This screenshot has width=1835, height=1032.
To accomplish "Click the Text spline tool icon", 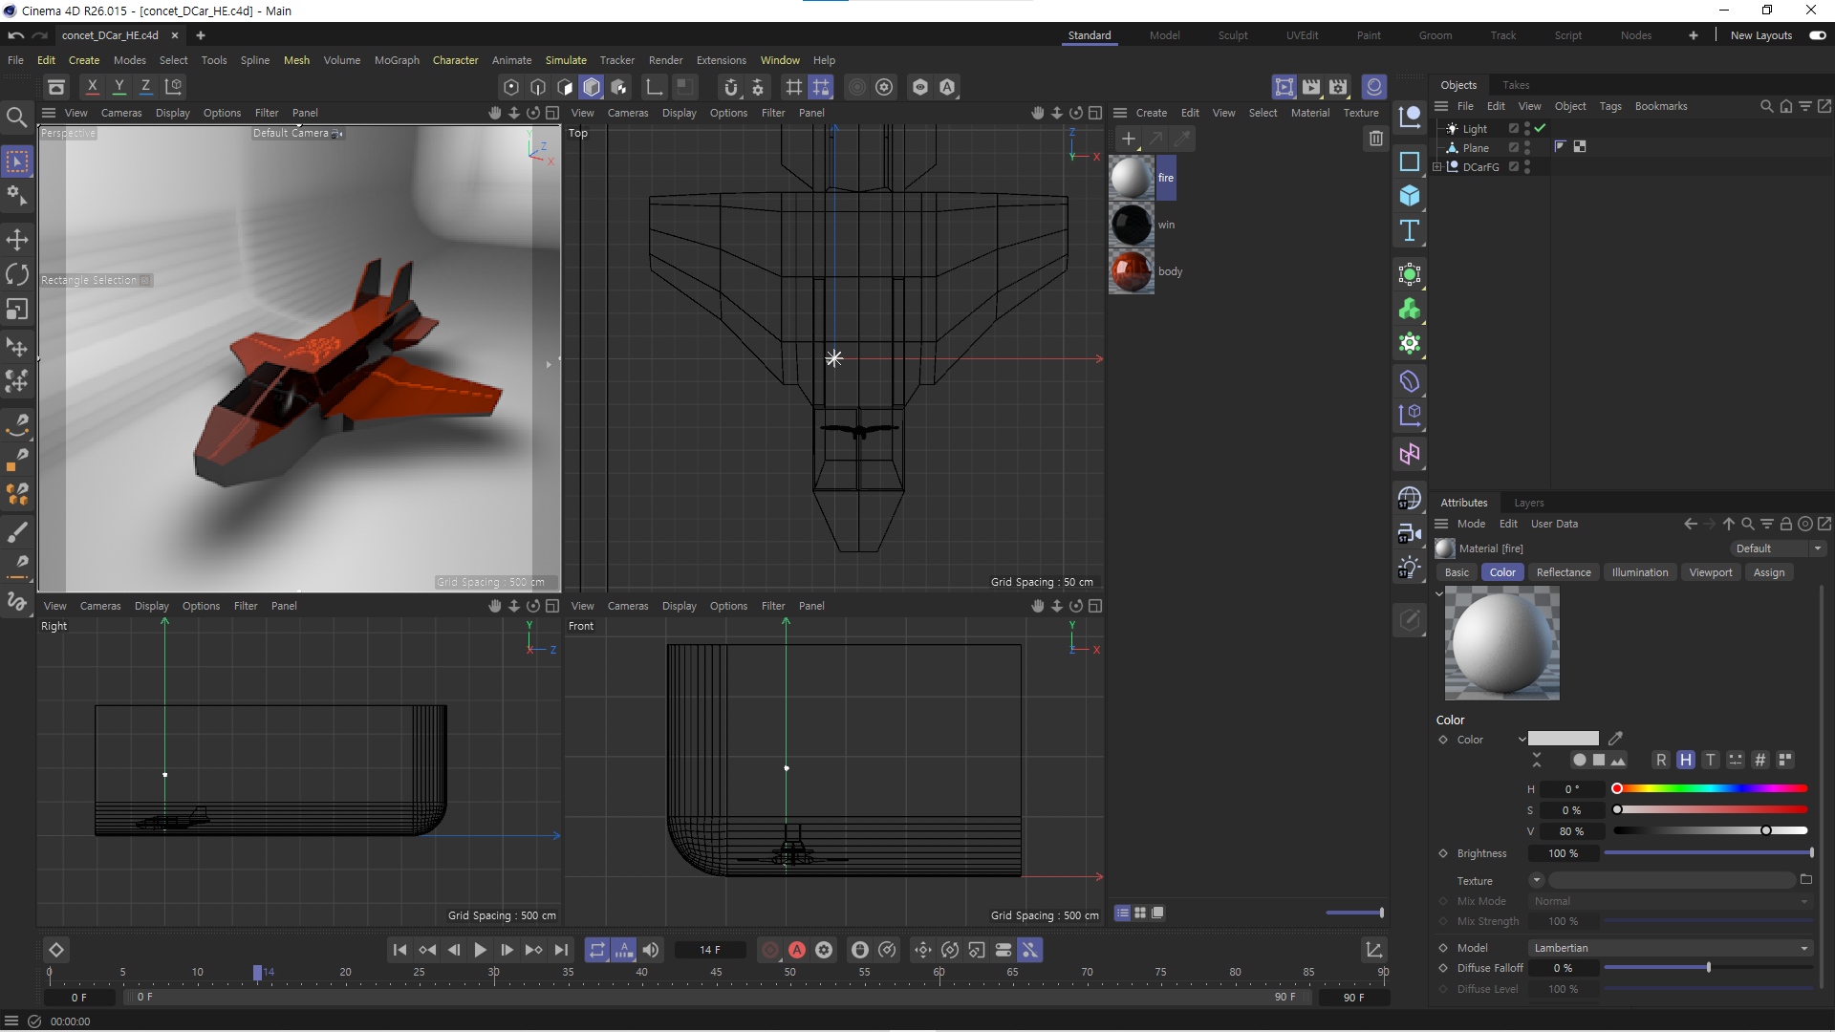I will [x=1410, y=230].
